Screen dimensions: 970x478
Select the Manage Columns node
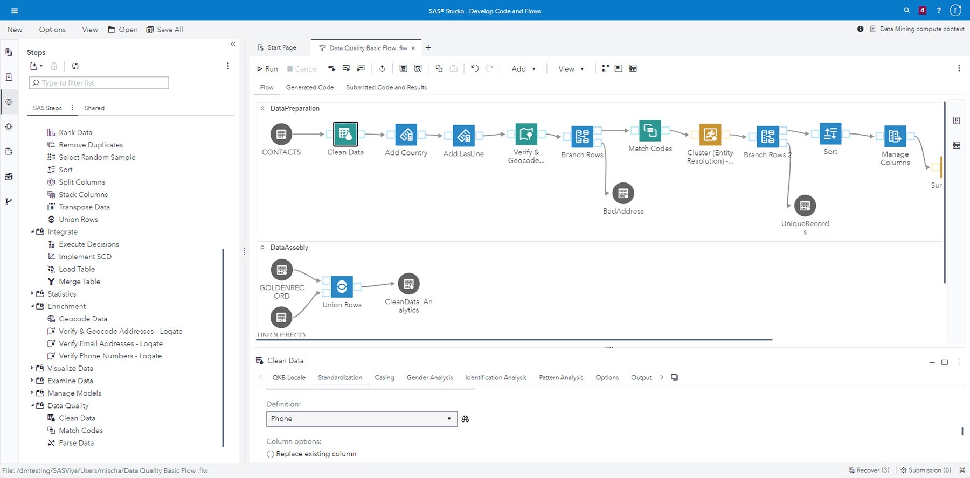coord(895,137)
